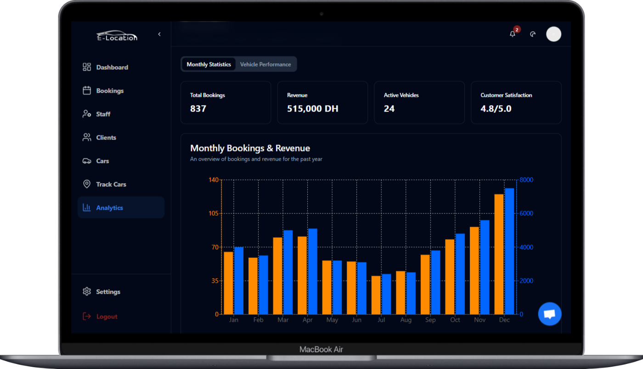The image size is (643, 369).
Task: Toggle dark mode with the moon icon
Action: pos(533,34)
